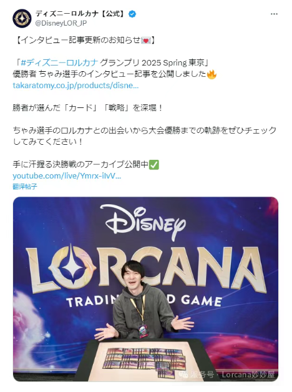
Task: Open the #ディズニーロルカナ hashtag
Action: pos(59,62)
